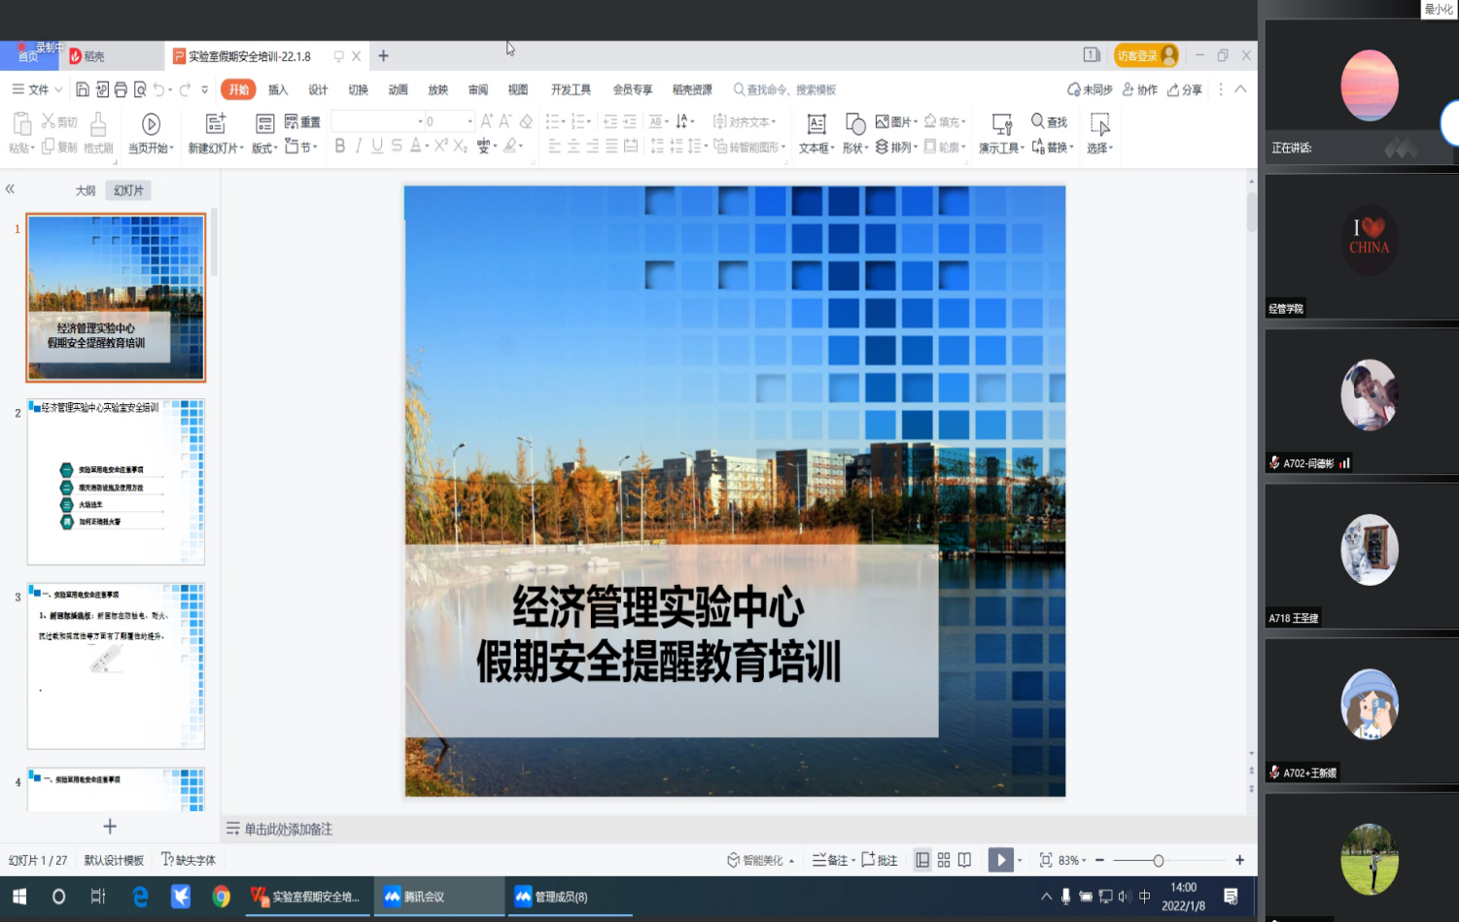Viewport: 1459px width, 922px height.
Task: Click the guest login (访客登录) button
Action: 1145,55
